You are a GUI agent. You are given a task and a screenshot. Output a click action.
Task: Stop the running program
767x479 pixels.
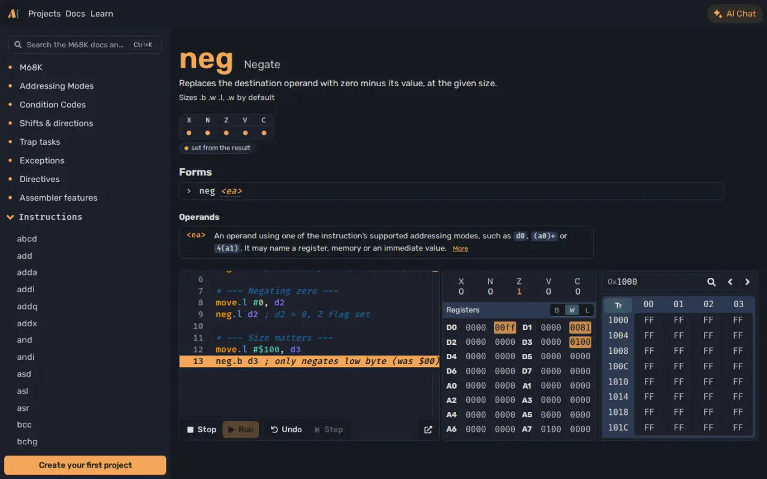[201, 429]
